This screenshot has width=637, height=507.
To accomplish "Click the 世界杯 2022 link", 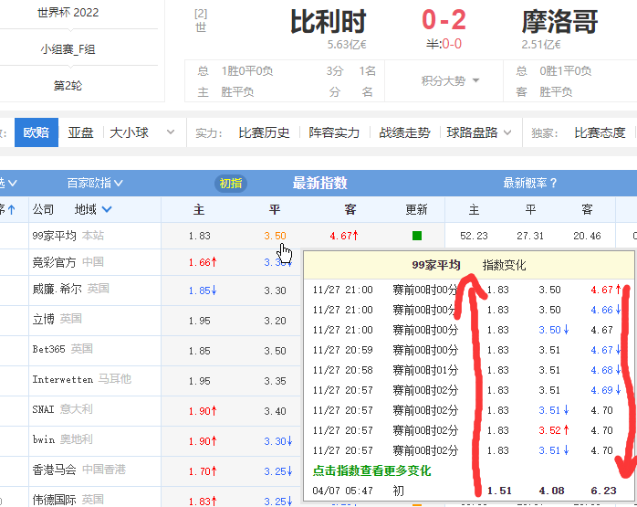I will pos(68,13).
